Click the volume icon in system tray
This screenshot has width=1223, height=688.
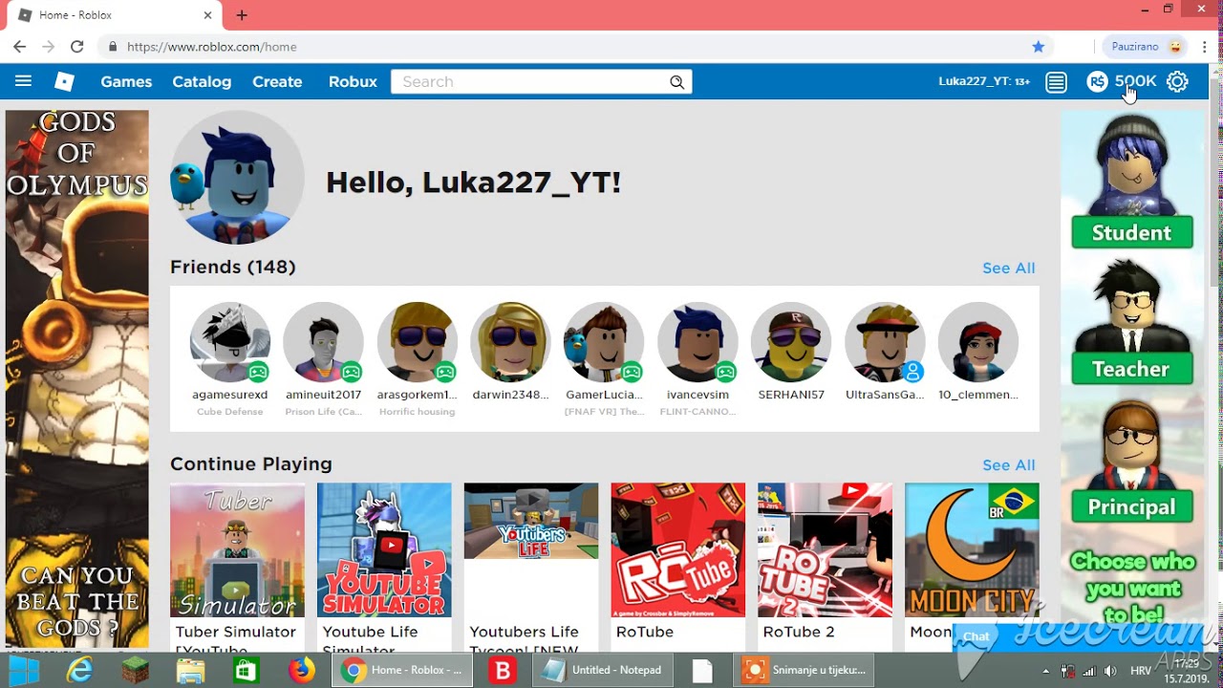click(1109, 671)
